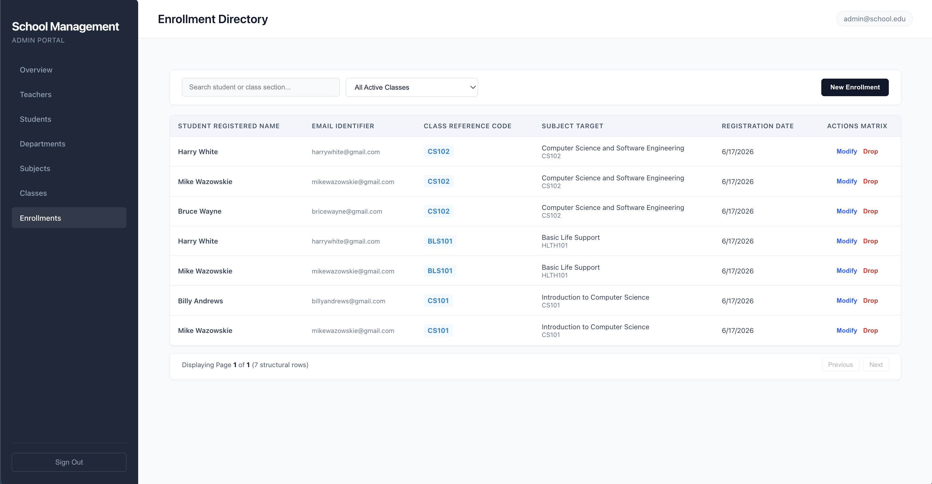The width and height of the screenshot is (932, 484).
Task: Click the CS102 badge in Bruce Wayne's row
Action: [439, 211]
